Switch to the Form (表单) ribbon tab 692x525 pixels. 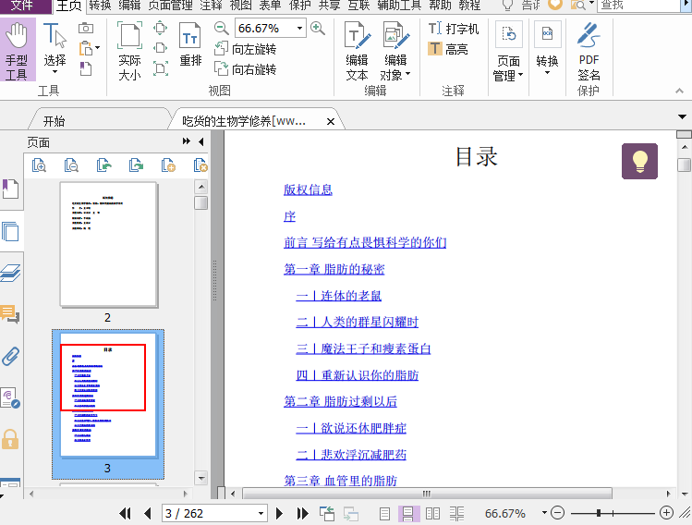pos(270,6)
